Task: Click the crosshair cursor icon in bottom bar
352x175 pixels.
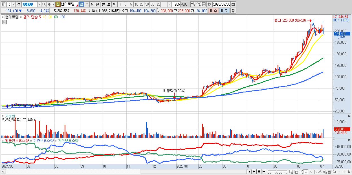Action: tap(306, 172)
